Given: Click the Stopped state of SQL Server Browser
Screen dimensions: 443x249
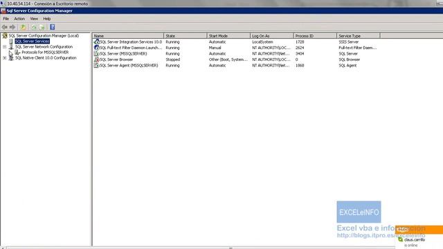Looking at the screenshot, I should 173,59.
